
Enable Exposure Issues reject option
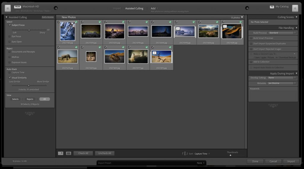[x=9, y=62]
